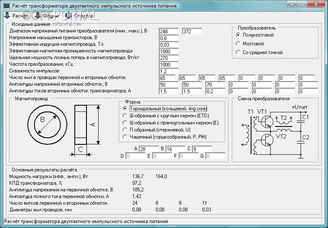The image size is (328, 228).
Task: Click the first strand count field 65
Action: (x=167, y=78)
